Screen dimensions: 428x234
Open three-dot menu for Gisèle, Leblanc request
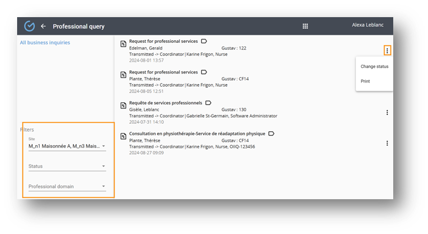[387, 112]
